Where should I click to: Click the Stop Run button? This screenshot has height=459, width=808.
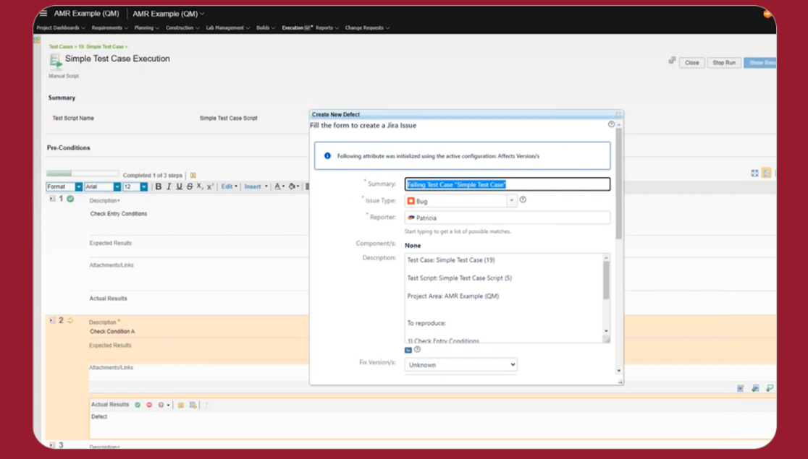[x=723, y=63]
